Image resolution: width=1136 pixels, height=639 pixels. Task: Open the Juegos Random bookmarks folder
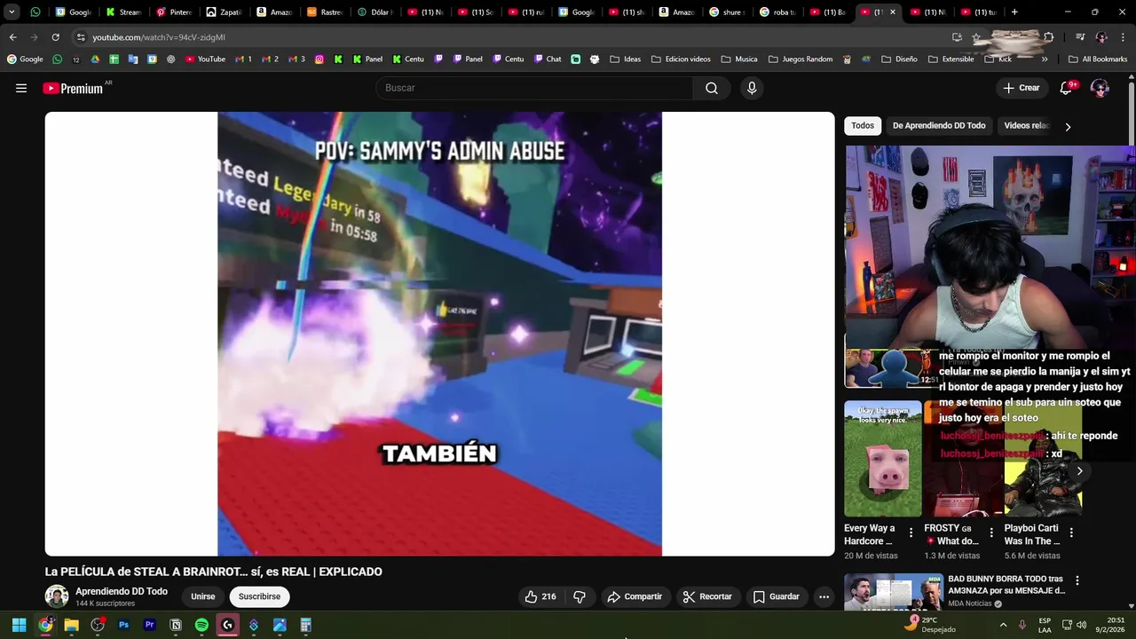pyautogui.click(x=800, y=59)
